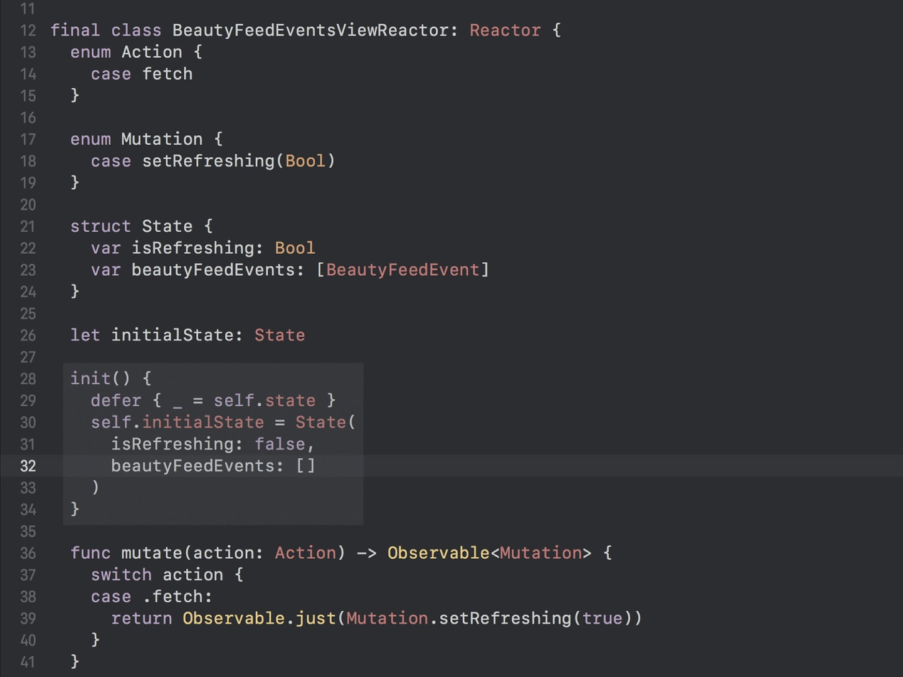
Task: Click the isRefreshing variable declaration in State struct
Action: tap(193, 248)
